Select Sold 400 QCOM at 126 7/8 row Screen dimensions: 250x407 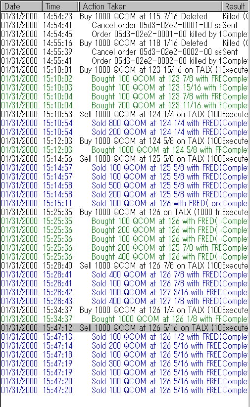tap(125, 274)
